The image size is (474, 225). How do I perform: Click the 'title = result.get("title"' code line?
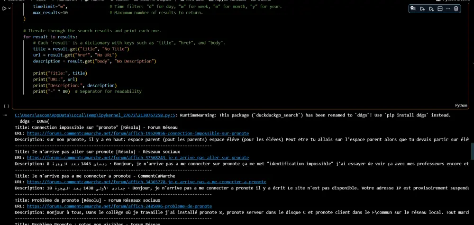click(81, 49)
